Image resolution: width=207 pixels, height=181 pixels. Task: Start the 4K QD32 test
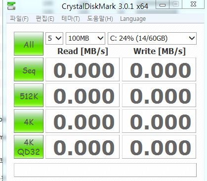click(x=29, y=147)
